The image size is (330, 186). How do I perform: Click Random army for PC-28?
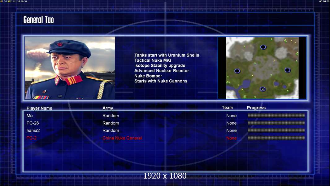(111, 123)
